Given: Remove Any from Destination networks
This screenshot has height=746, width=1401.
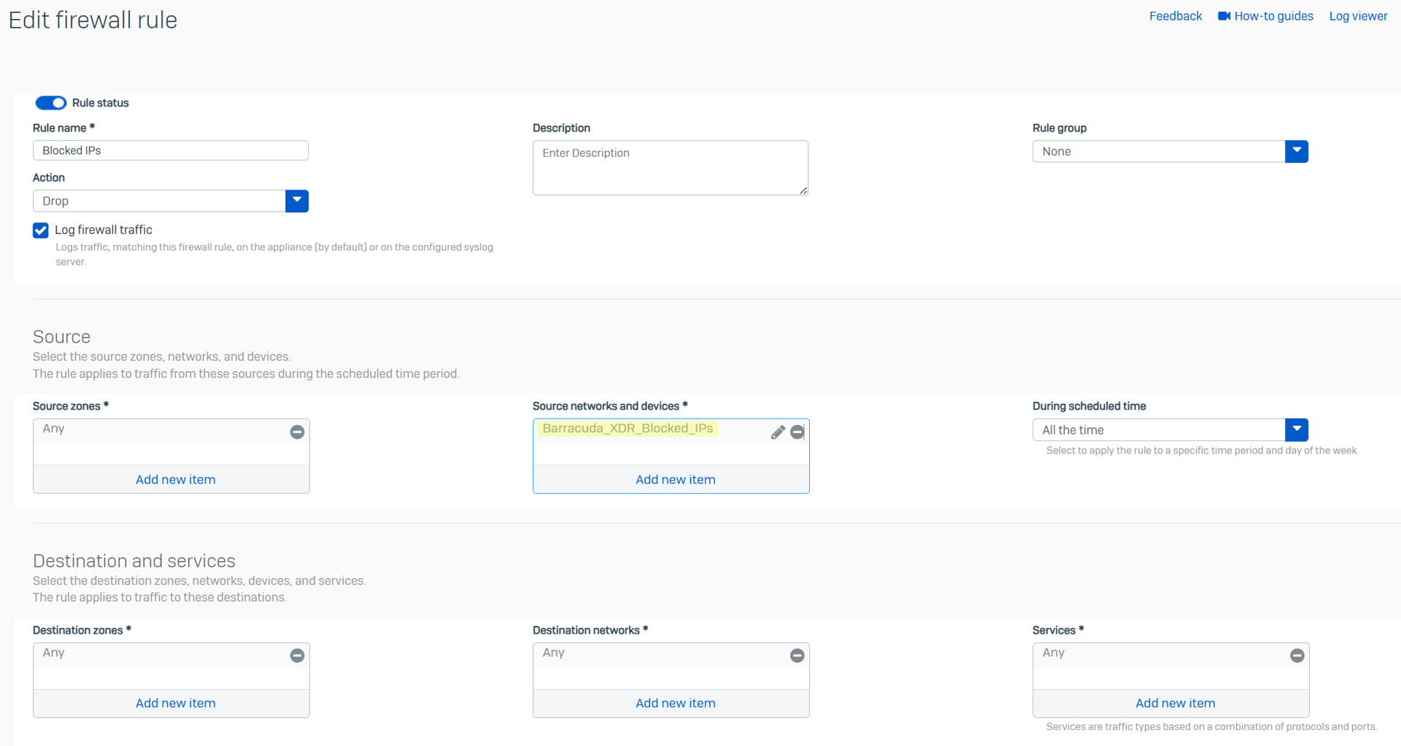Looking at the screenshot, I should pos(798,656).
